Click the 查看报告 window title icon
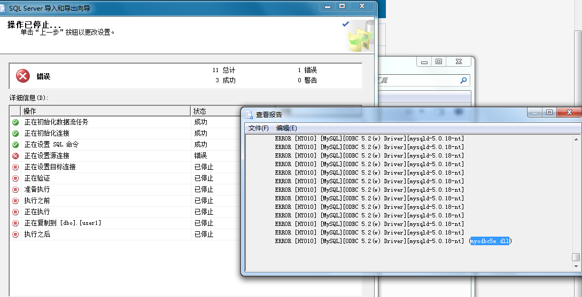This screenshot has width=582, height=297. 250,114
